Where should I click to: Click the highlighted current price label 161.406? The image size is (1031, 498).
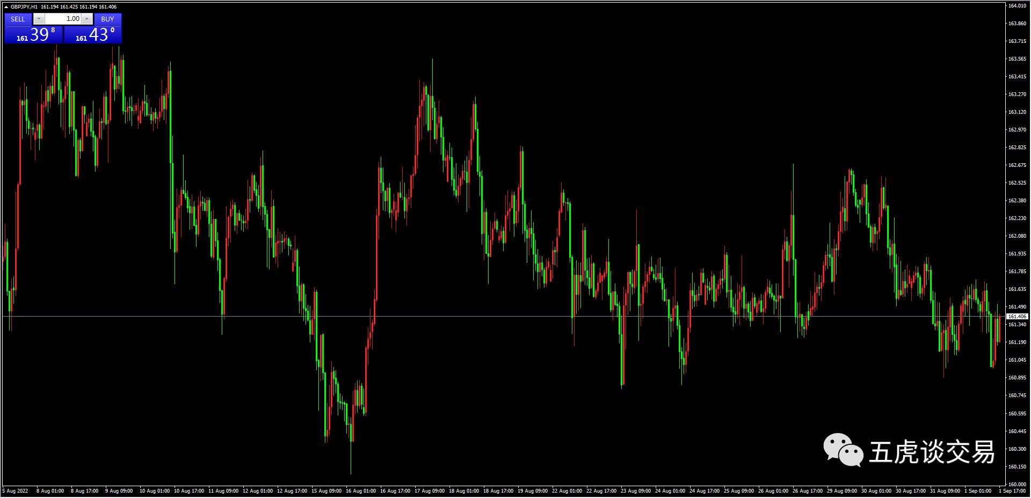(1018, 317)
